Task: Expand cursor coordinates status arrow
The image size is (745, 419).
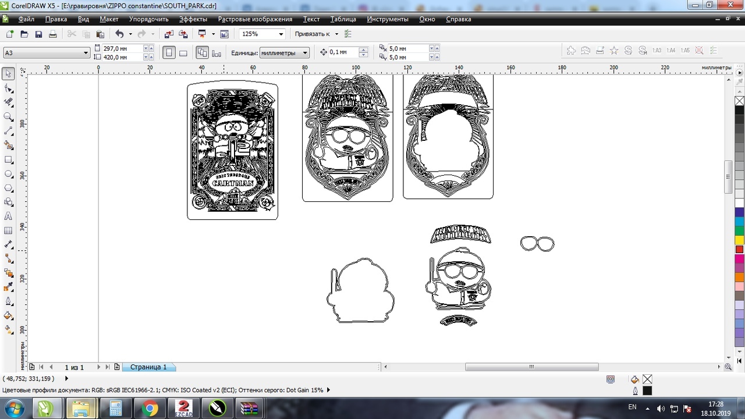Action: 66,378
